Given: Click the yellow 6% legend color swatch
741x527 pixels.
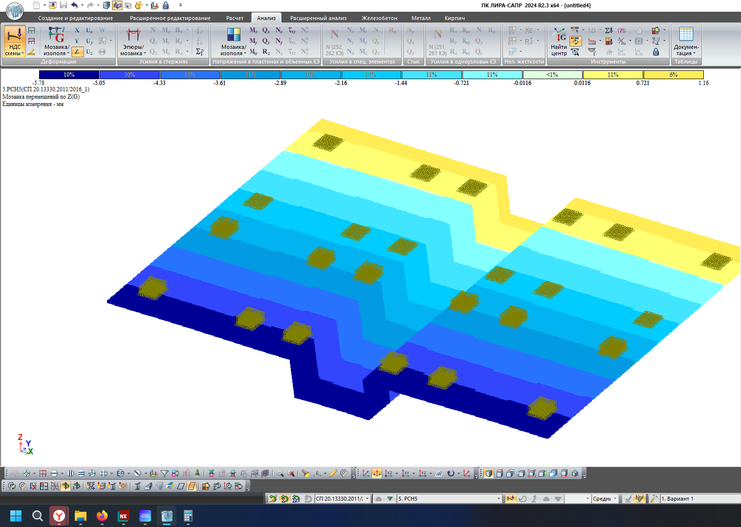Looking at the screenshot, I should click(674, 75).
